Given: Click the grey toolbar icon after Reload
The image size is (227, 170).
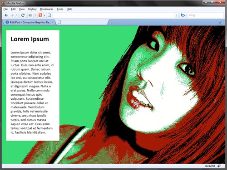Looking at the screenshot, I should tap(30, 15).
